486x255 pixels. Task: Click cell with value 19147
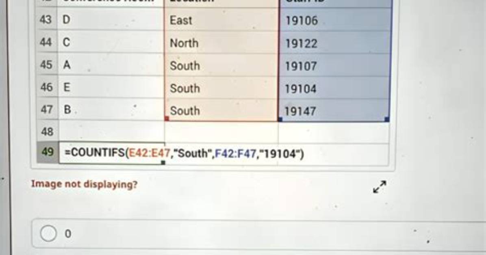click(334, 110)
